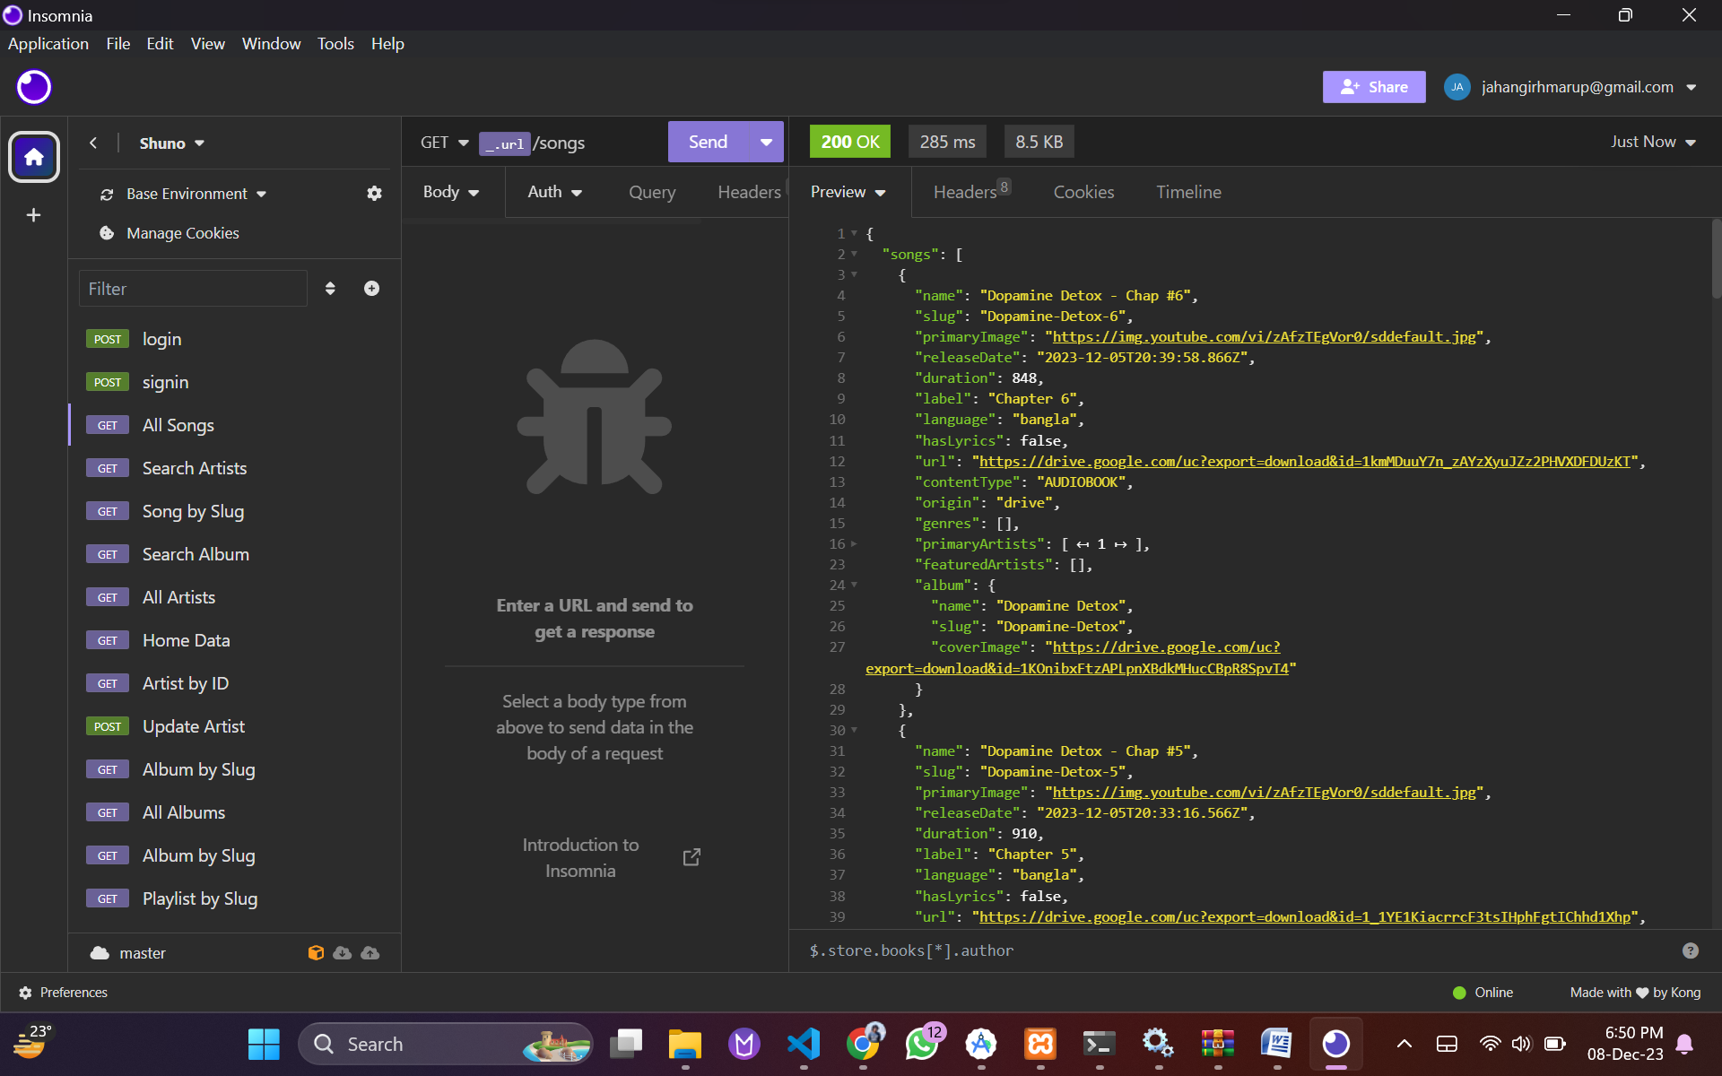Open the Send button dropdown arrow
Viewport: 1722px width, 1076px height.
tap(766, 142)
